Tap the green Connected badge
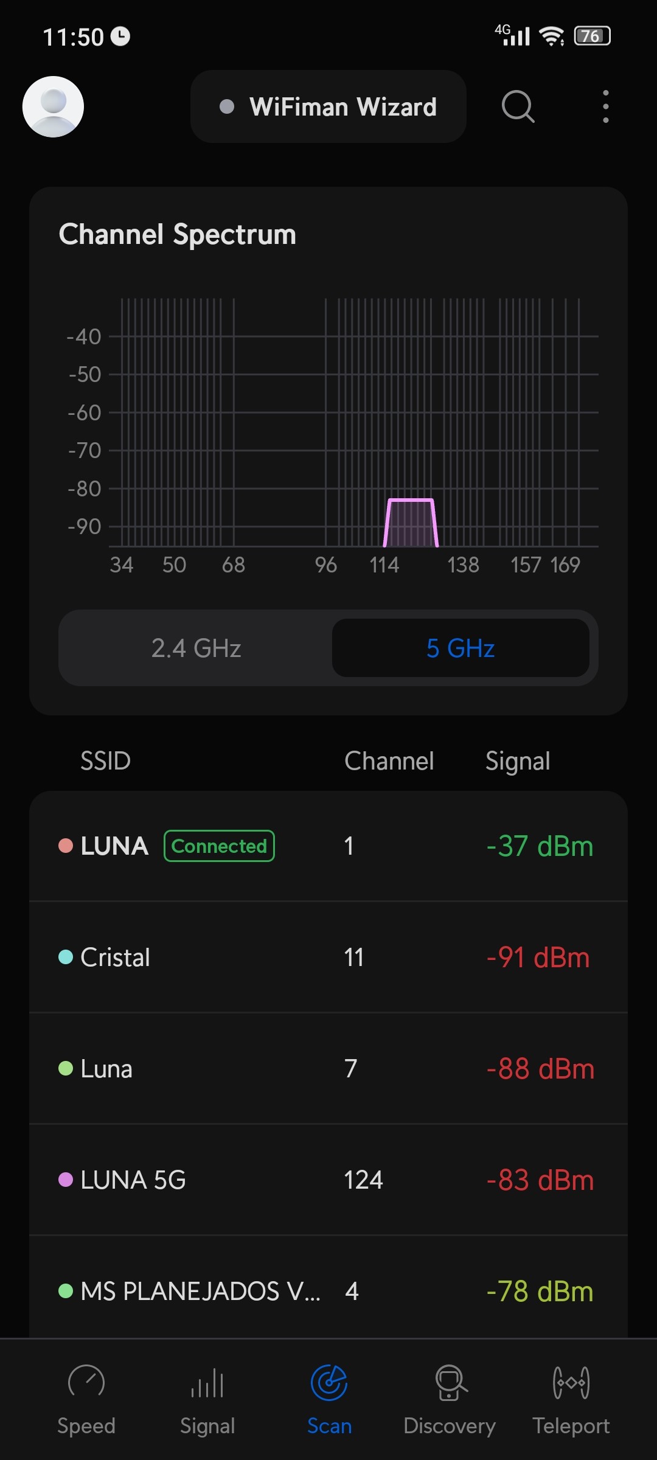This screenshot has height=1460, width=657. pyautogui.click(x=219, y=846)
